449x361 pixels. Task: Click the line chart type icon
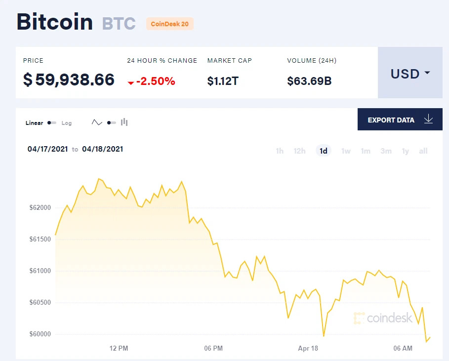[97, 122]
